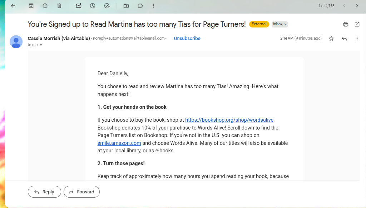Remove the Inbox label from the email
The image size is (366, 208).
point(285,24)
